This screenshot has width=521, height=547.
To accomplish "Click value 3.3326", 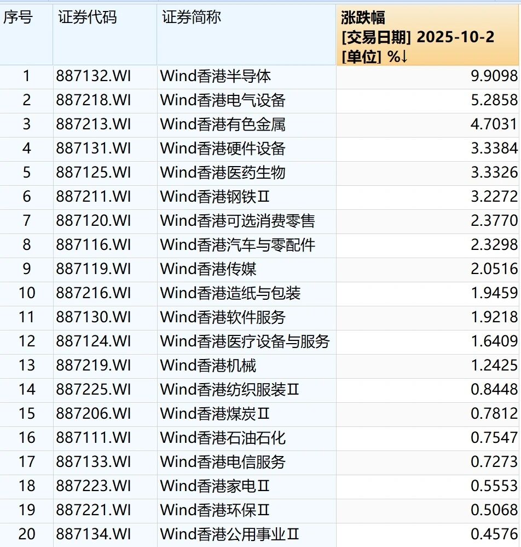I will tap(494, 173).
